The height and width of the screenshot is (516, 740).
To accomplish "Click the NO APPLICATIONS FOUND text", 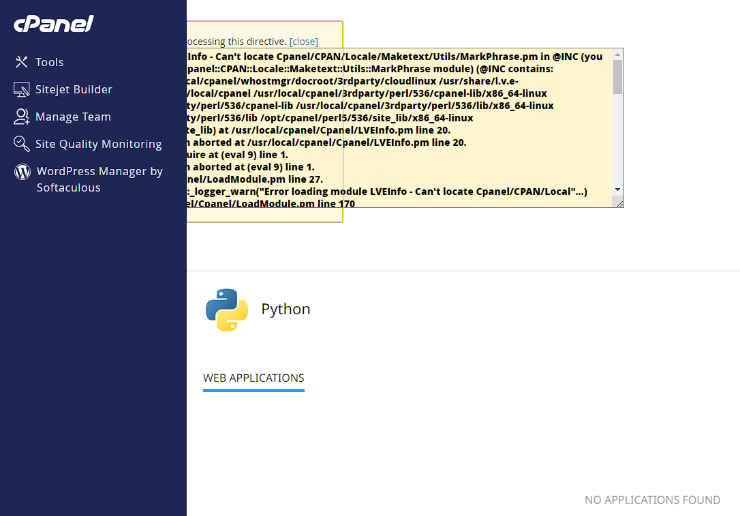I will tap(652, 500).
